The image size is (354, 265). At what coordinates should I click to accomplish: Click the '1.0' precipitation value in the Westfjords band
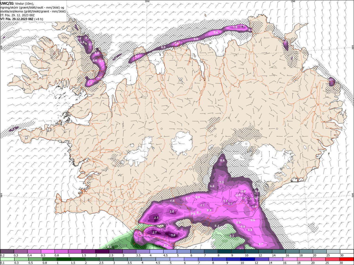[x=90, y=83]
